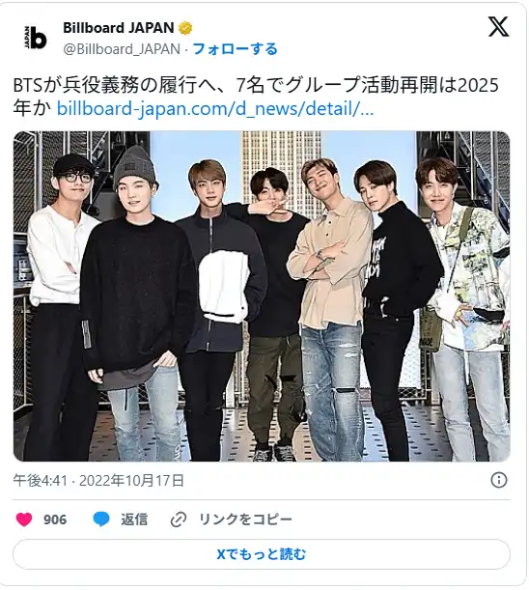Open the billboard-japan.com article link
This screenshot has width=529, height=590.
coord(215,109)
